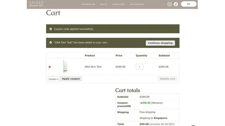Navigate to 3 Simple Steps

(118, 4)
